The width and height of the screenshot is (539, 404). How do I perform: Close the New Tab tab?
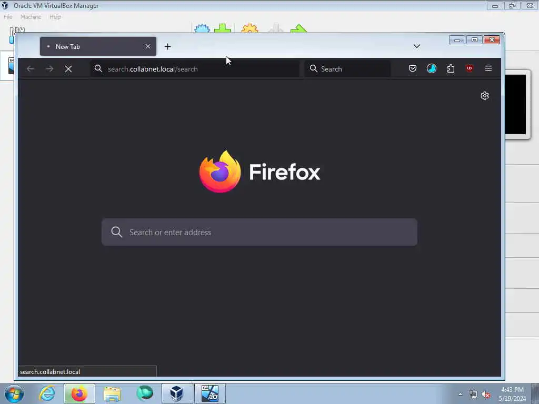pos(148,46)
